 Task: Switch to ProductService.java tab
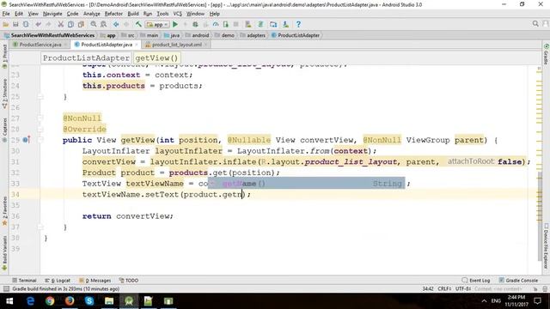tap(40, 45)
